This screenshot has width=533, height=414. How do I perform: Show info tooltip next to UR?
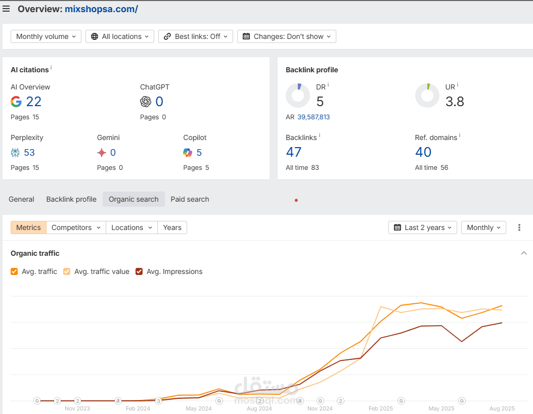point(458,84)
